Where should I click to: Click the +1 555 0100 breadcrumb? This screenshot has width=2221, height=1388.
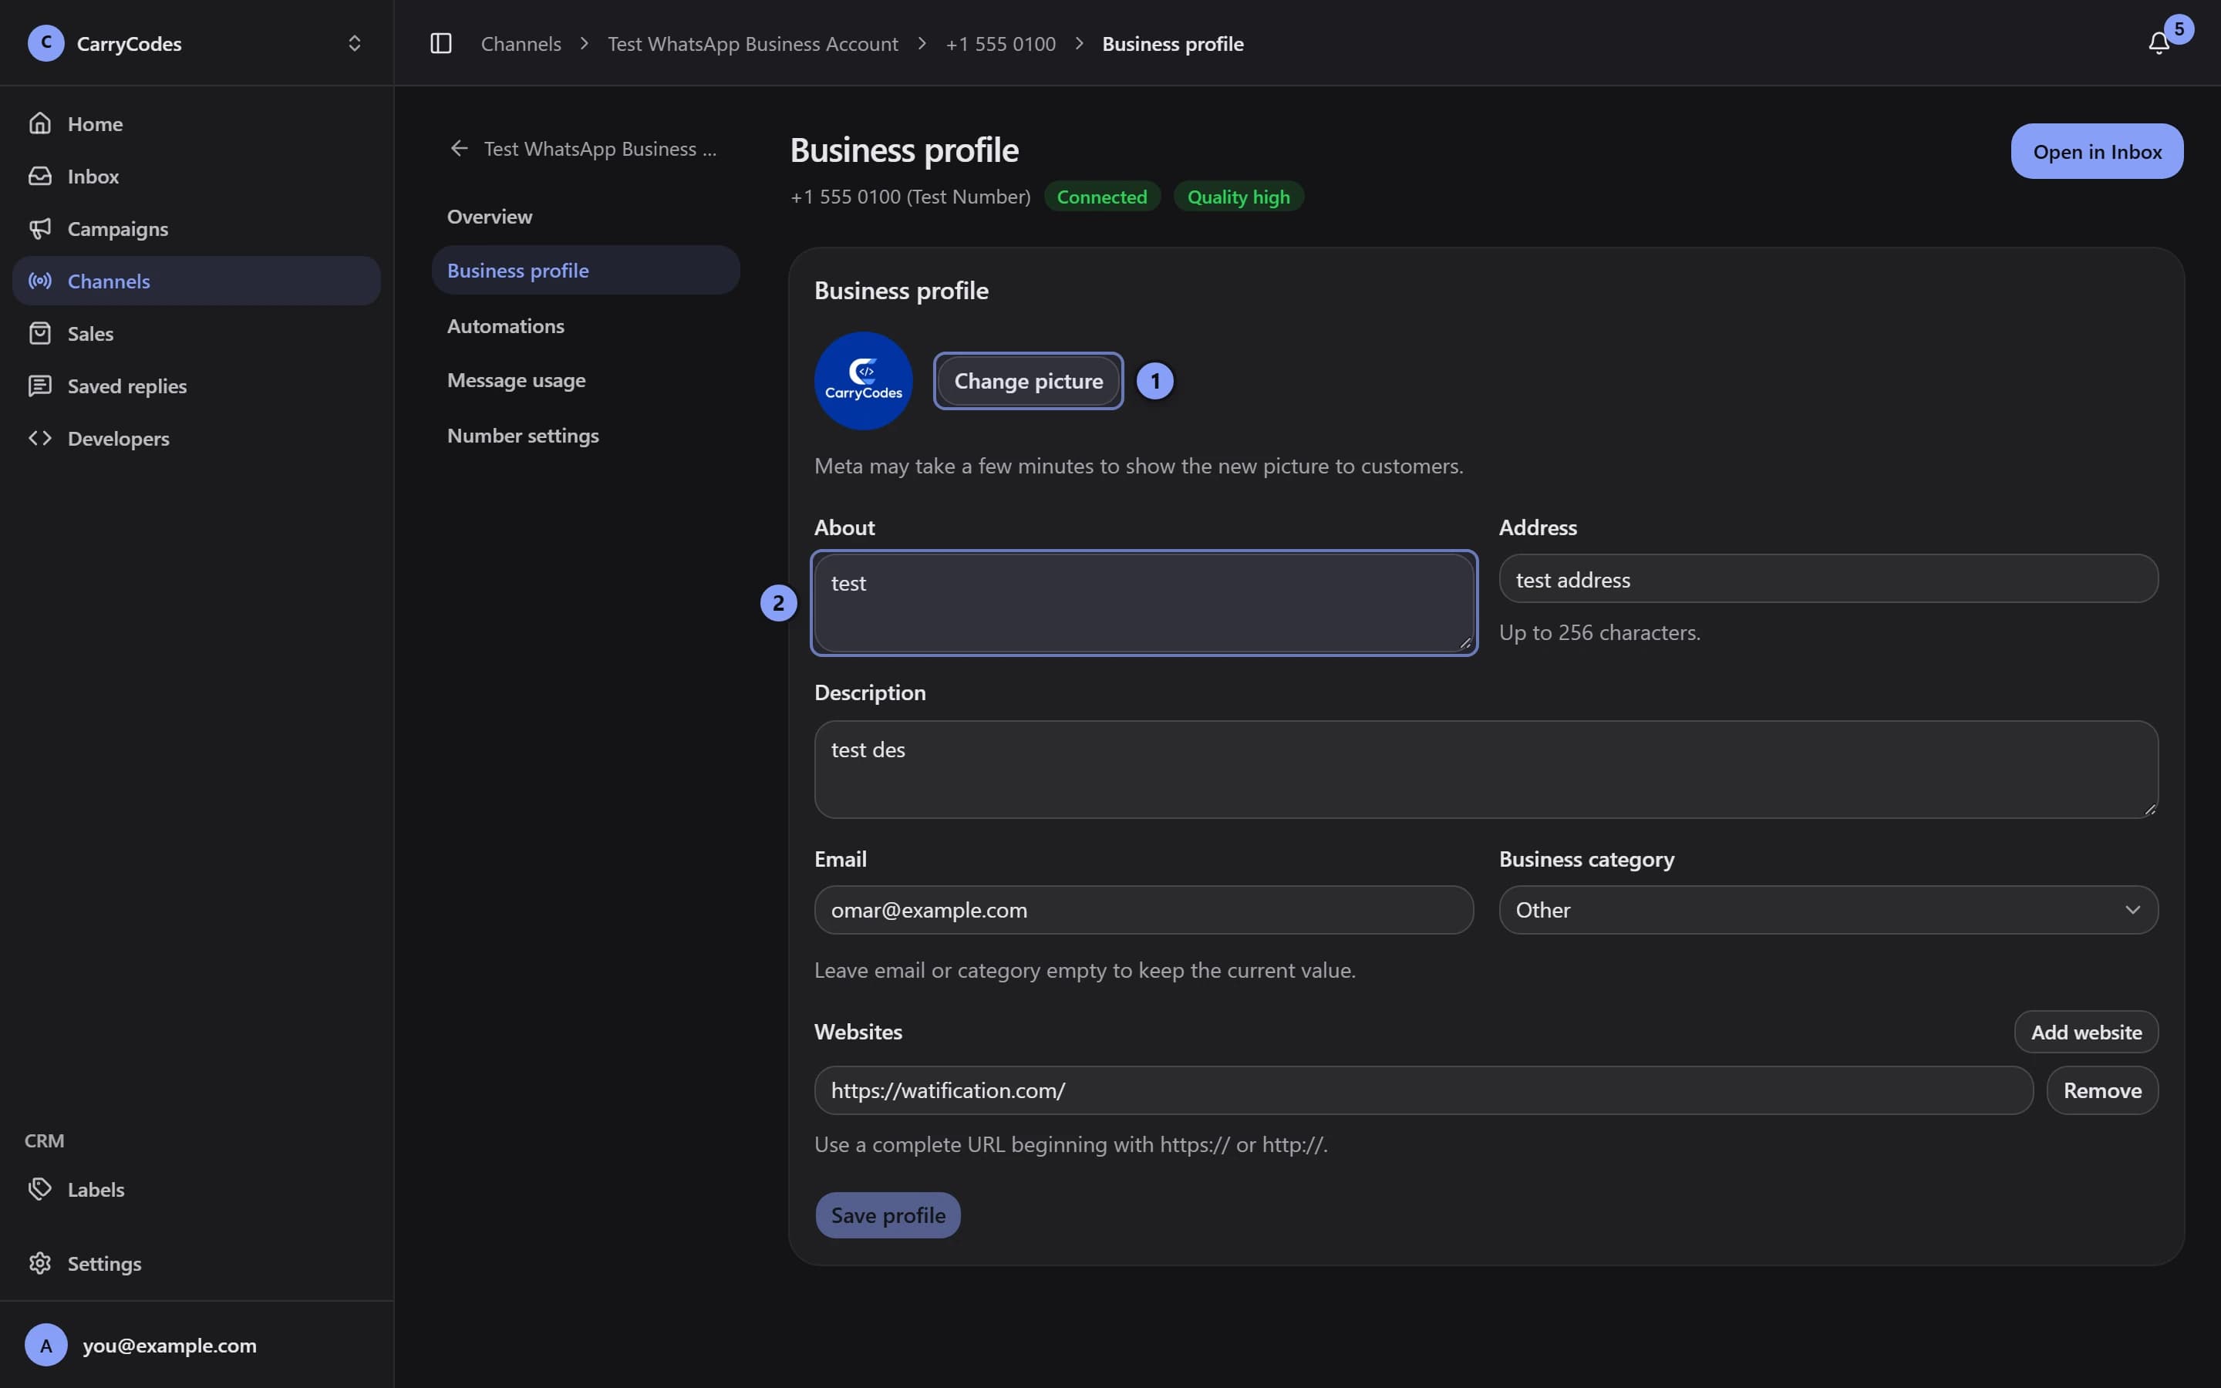1000,43
